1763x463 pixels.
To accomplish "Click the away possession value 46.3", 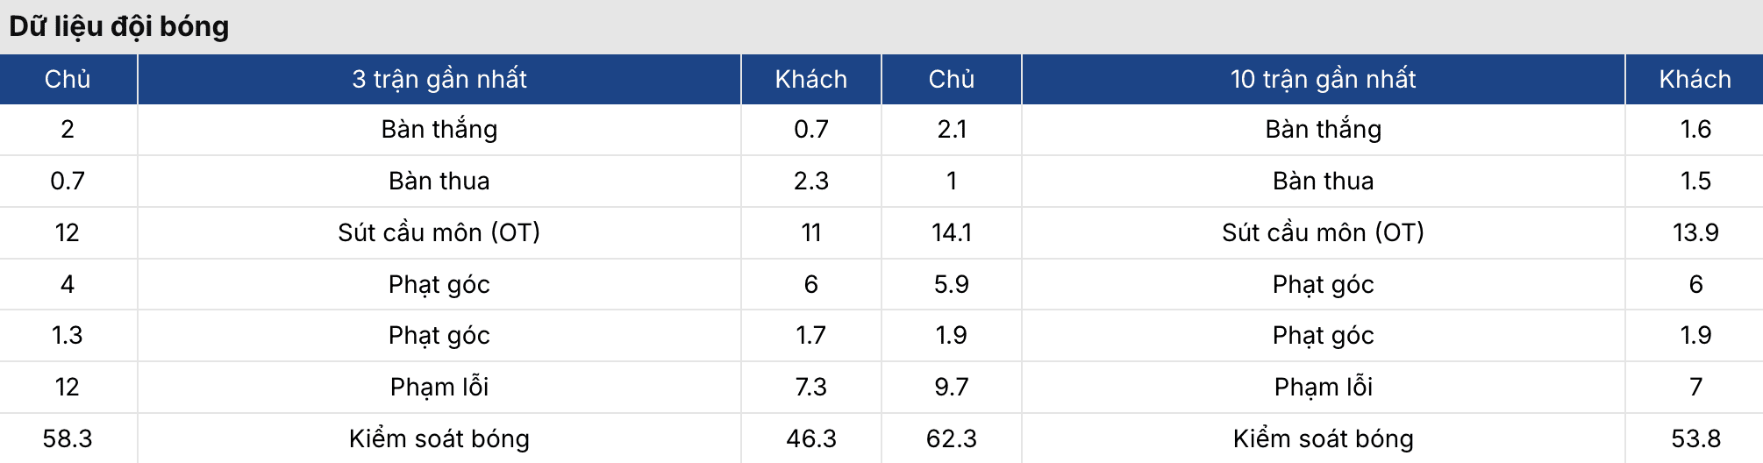I will click(810, 438).
